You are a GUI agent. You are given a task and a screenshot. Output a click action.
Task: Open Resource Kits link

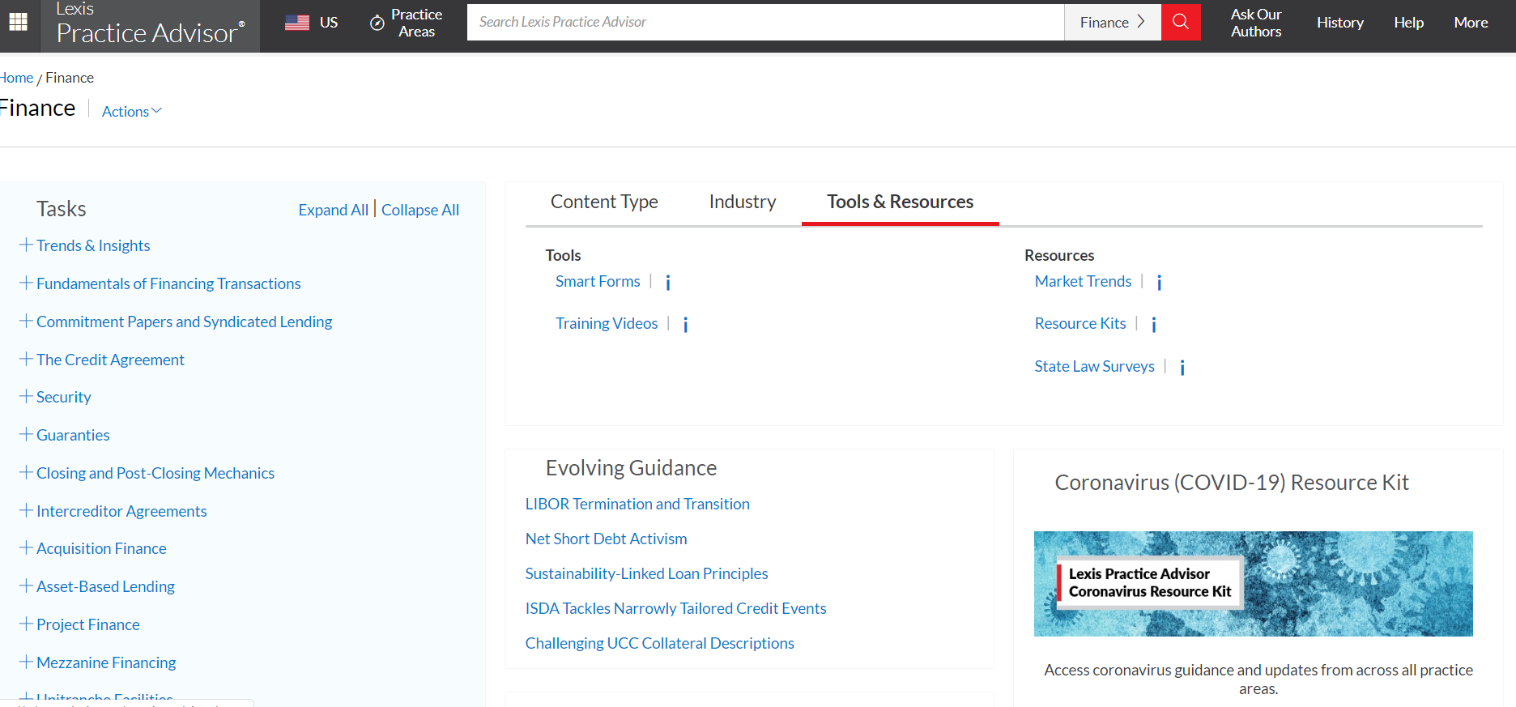click(1080, 323)
